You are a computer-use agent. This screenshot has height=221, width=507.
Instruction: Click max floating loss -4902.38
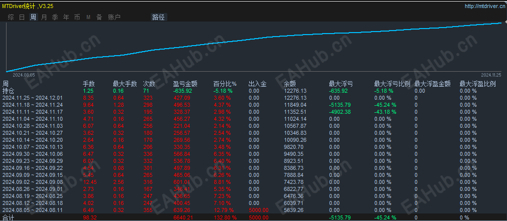coord(340,112)
